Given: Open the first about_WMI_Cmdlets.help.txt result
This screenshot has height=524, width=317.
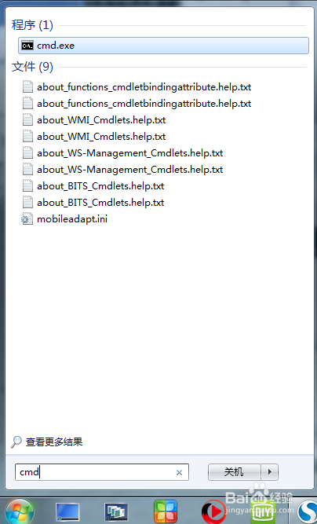Looking at the screenshot, I should coord(101,120).
